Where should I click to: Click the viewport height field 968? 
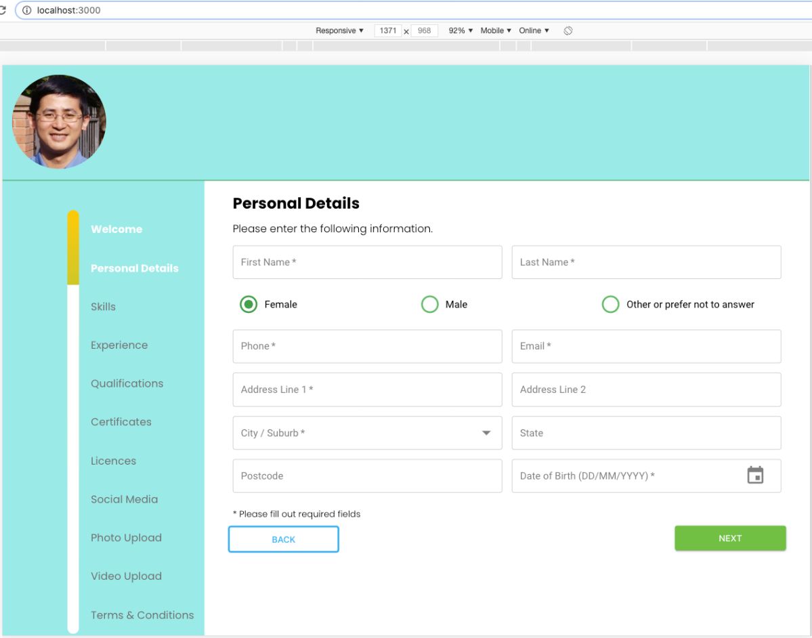tap(424, 30)
